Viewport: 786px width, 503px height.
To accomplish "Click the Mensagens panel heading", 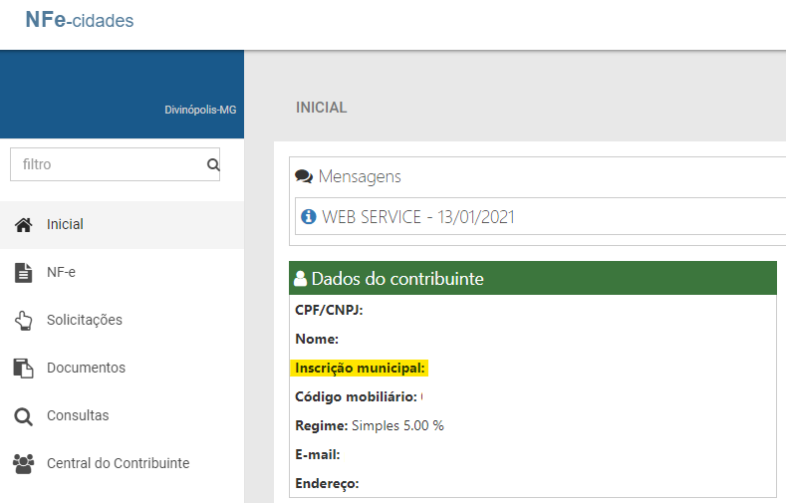I will click(360, 176).
